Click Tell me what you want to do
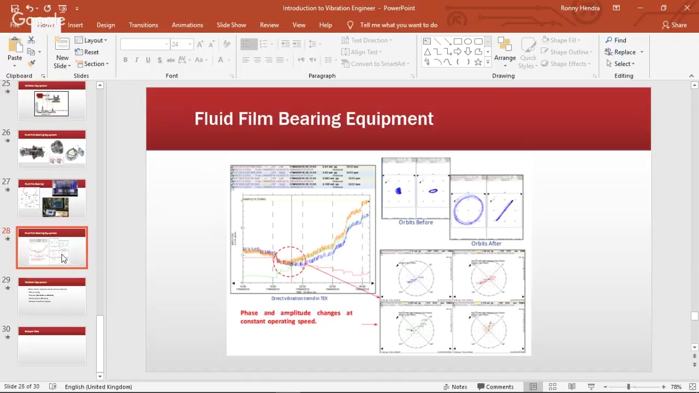The width and height of the screenshot is (699, 393). tap(399, 25)
